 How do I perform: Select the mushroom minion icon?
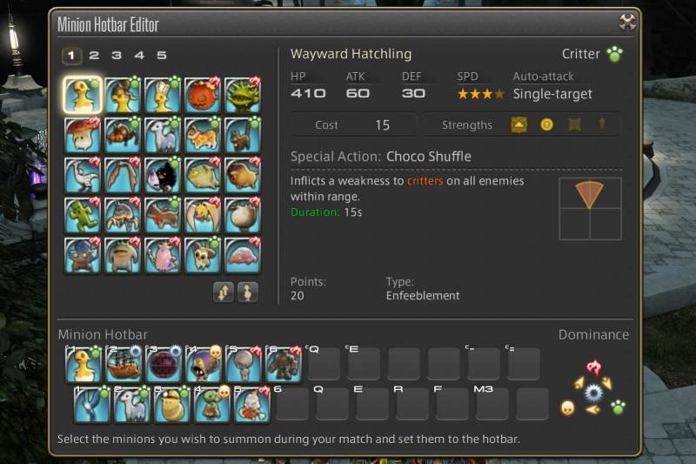[83, 135]
